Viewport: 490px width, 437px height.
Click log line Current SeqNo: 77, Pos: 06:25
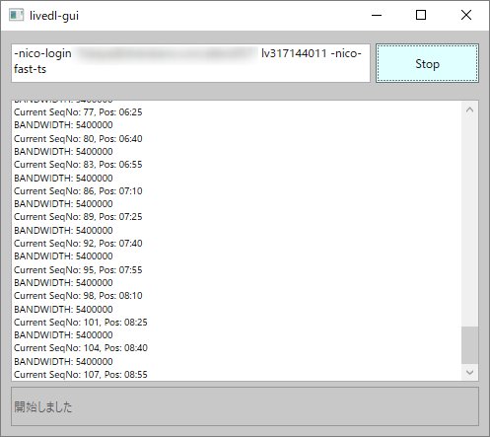78,112
